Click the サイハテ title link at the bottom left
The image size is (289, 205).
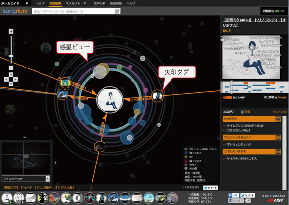click(x=39, y=188)
